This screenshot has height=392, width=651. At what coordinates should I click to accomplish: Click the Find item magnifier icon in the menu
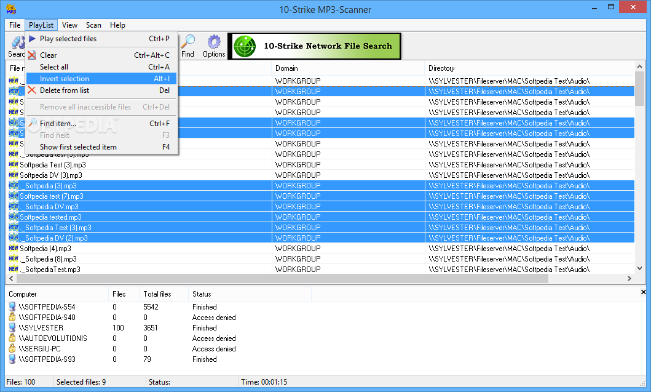point(32,123)
